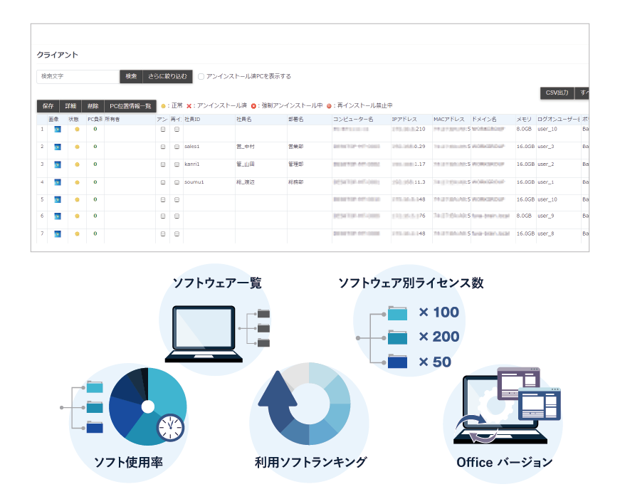Open the PC image icon in row 5
This screenshot has height=504, width=620.
click(58, 199)
